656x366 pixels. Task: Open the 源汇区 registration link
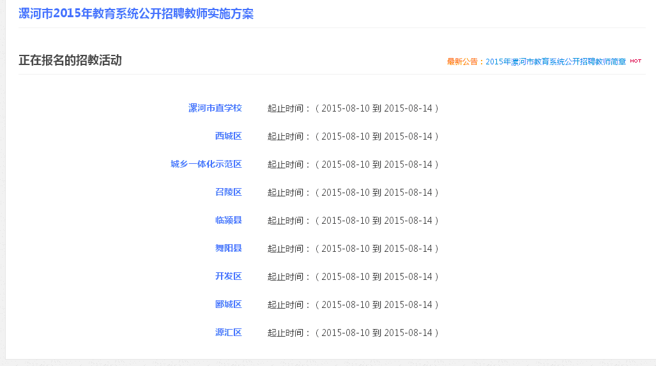(x=229, y=333)
